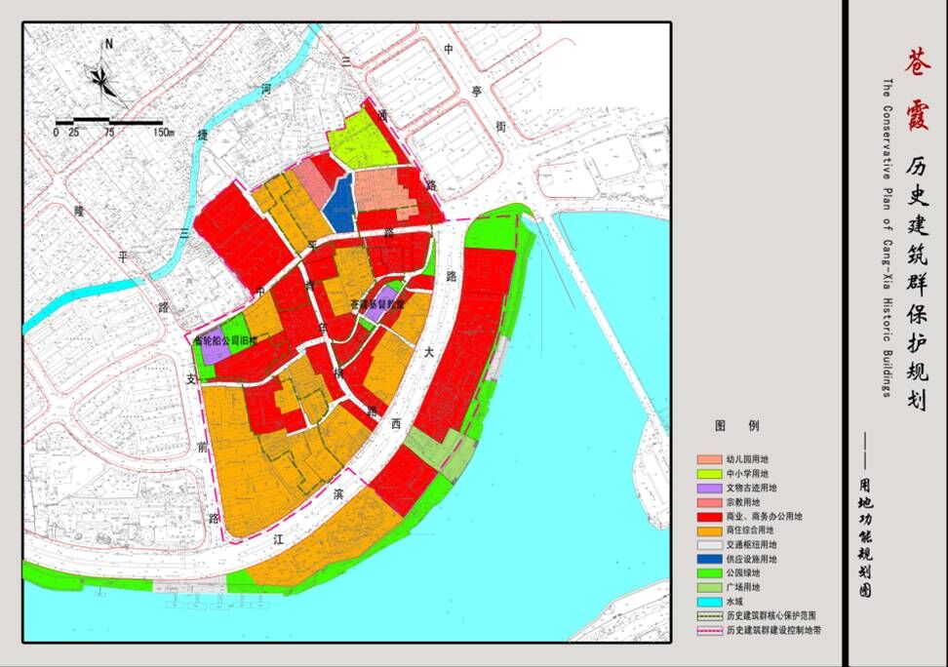
Task: Pick the bright green 公园绿地 legend swatch
Action: [708, 573]
